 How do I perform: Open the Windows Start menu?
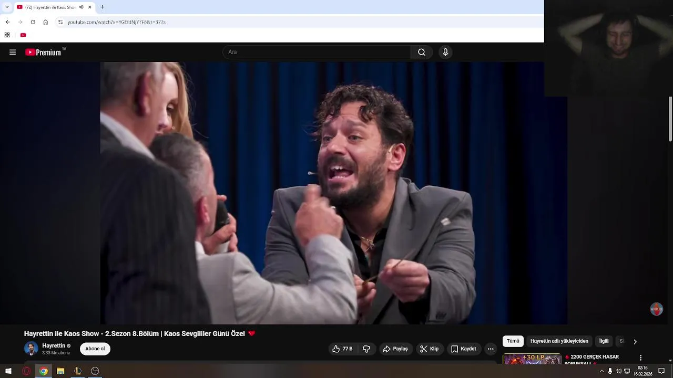click(x=8, y=371)
